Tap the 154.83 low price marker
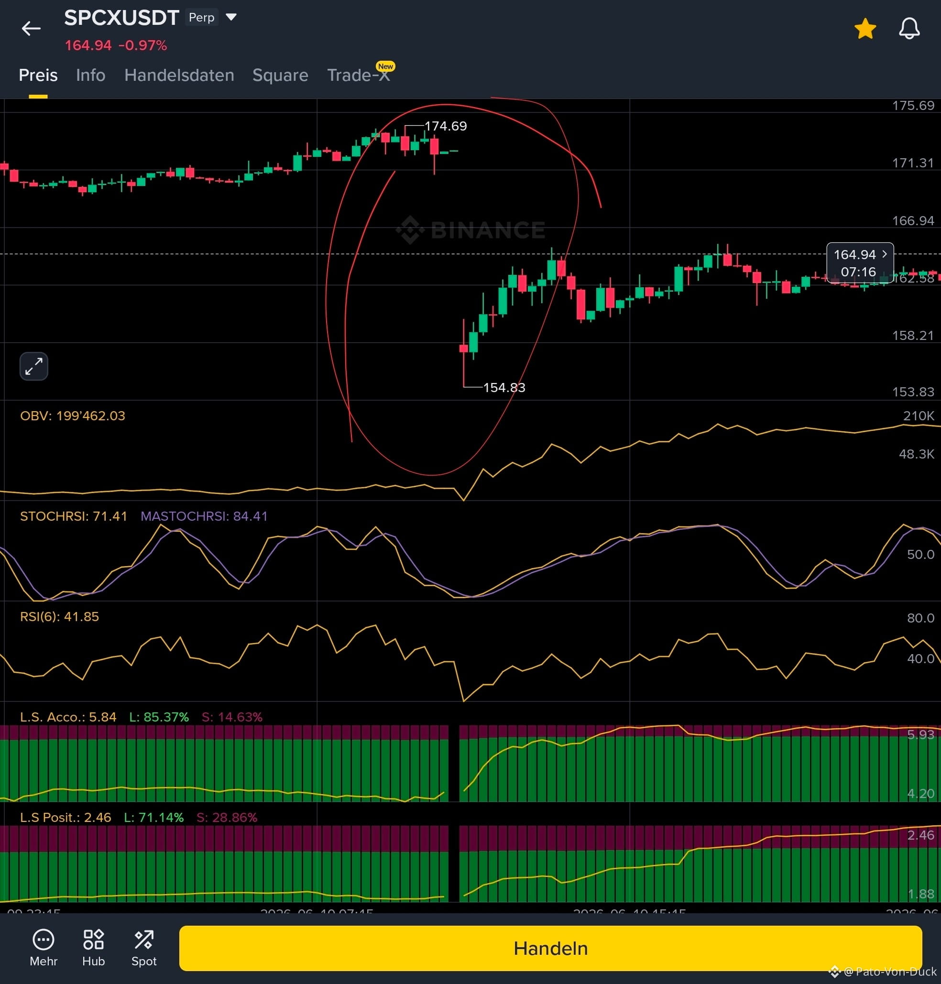941x984 pixels. [504, 387]
